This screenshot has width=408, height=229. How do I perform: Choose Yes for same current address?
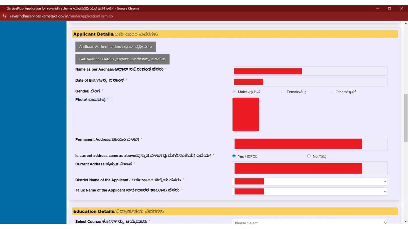pyautogui.click(x=234, y=156)
